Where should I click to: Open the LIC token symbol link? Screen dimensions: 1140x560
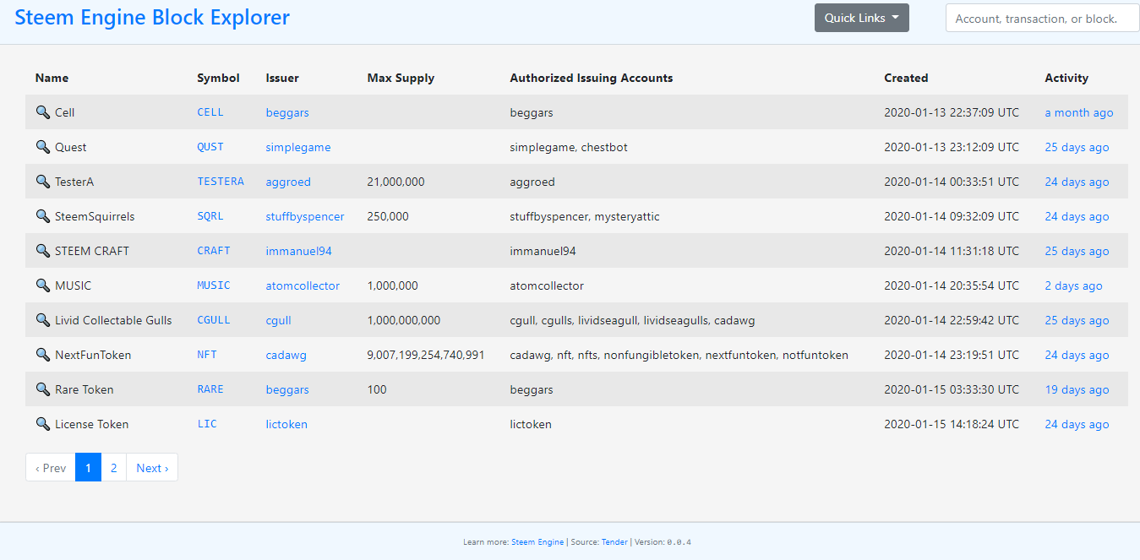(x=207, y=424)
